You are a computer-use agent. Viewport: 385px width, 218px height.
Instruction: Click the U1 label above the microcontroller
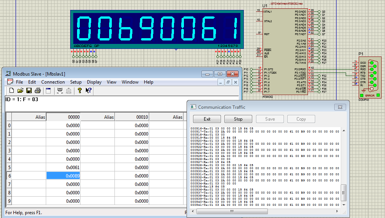265,6
